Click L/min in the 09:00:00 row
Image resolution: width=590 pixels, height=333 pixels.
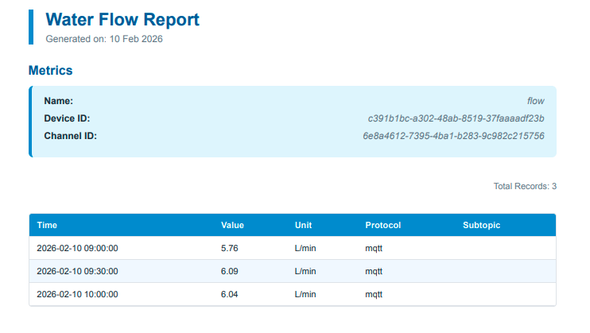pyautogui.click(x=305, y=248)
